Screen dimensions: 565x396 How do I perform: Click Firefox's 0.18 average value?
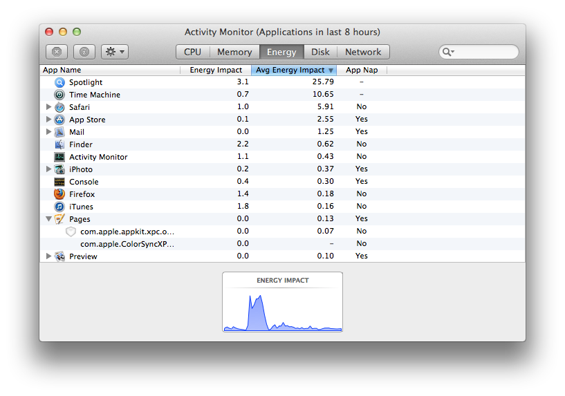[x=326, y=194]
